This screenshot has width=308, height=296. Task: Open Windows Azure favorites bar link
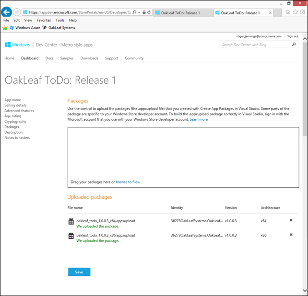[x=25, y=28]
